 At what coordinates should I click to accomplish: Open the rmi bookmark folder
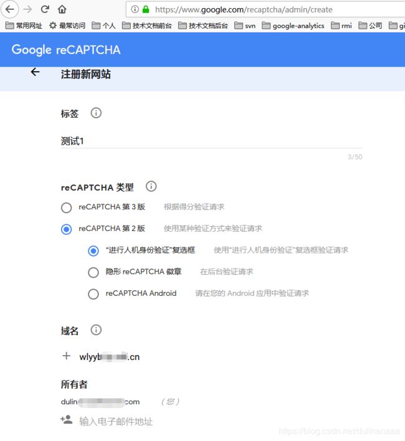click(341, 26)
